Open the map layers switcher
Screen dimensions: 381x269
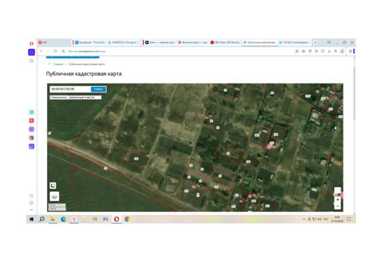pyautogui.click(x=54, y=196)
